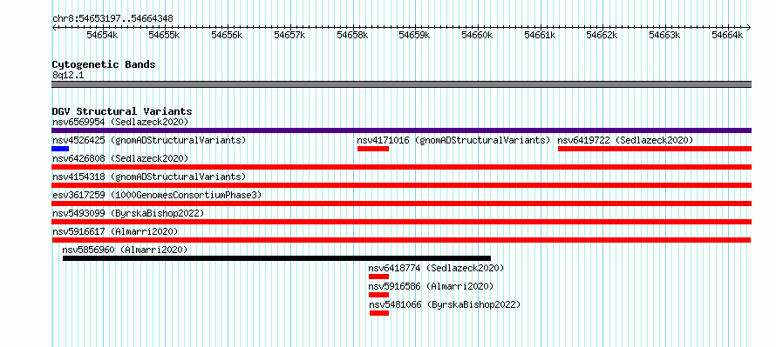Screen dimensions: 776x347
Task: Click the esv3617259 red variant bar
Action: pyautogui.click(x=401, y=204)
